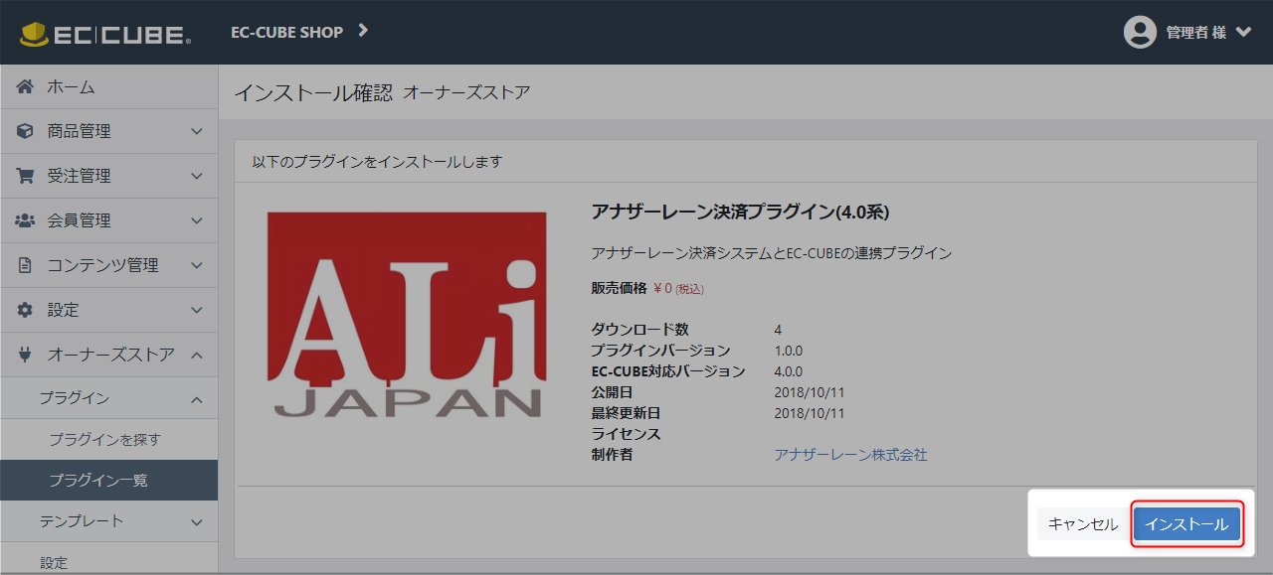Click the home icon in sidebar

26,87
